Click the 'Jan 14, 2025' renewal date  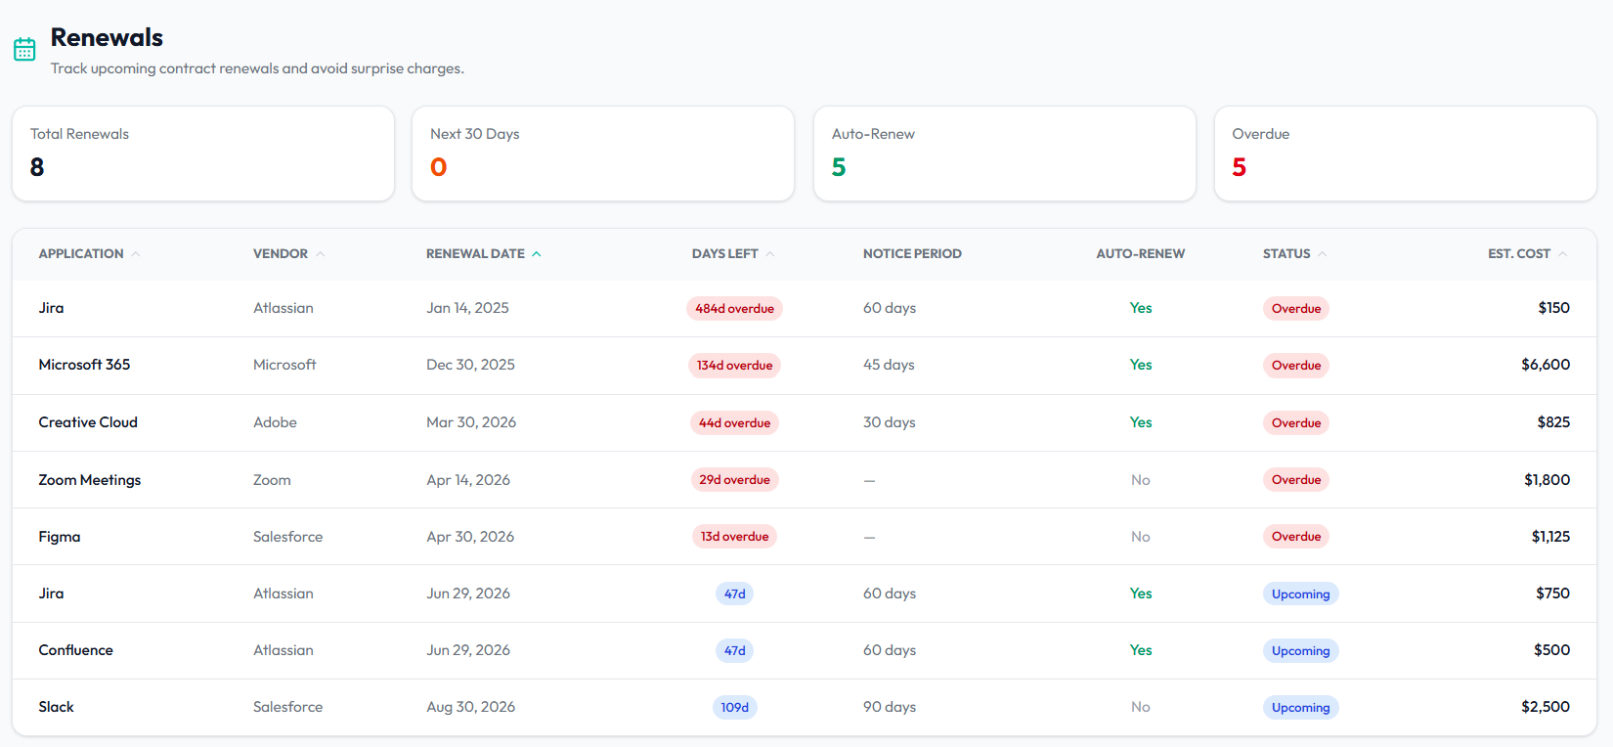point(467,308)
